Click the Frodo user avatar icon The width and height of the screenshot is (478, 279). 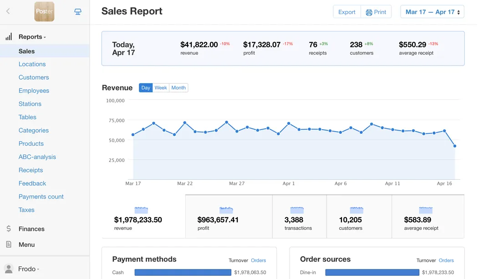[9, 269]
